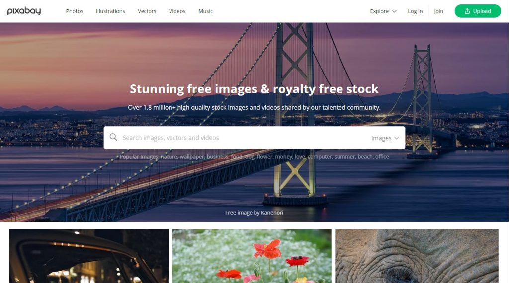Click the upload arrow icon
The image size is (509, 283).
[x=467, y=11]
